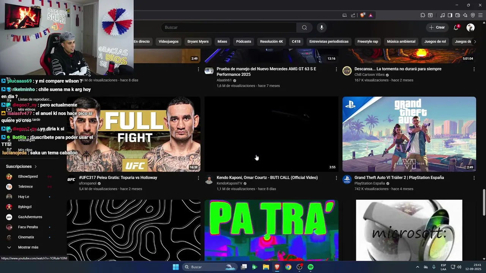Open the Brave Wallet icon
The width and height of the screenshot is (486, 273).
click(458, 15)
